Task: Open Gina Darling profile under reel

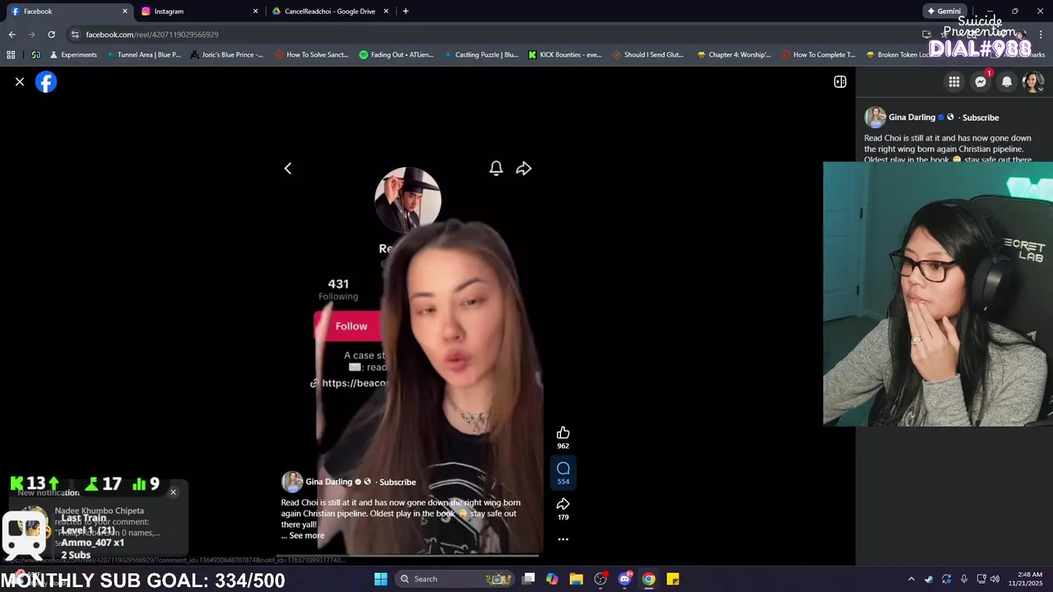Action: (328, 482)
